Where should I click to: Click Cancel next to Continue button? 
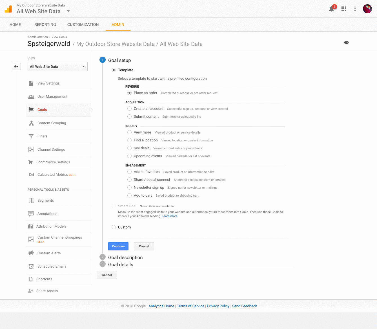(x=144, y=246)
